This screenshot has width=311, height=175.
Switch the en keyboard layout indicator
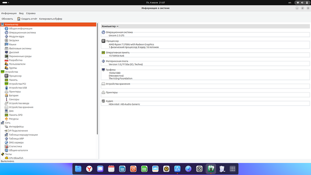[290, 3]
